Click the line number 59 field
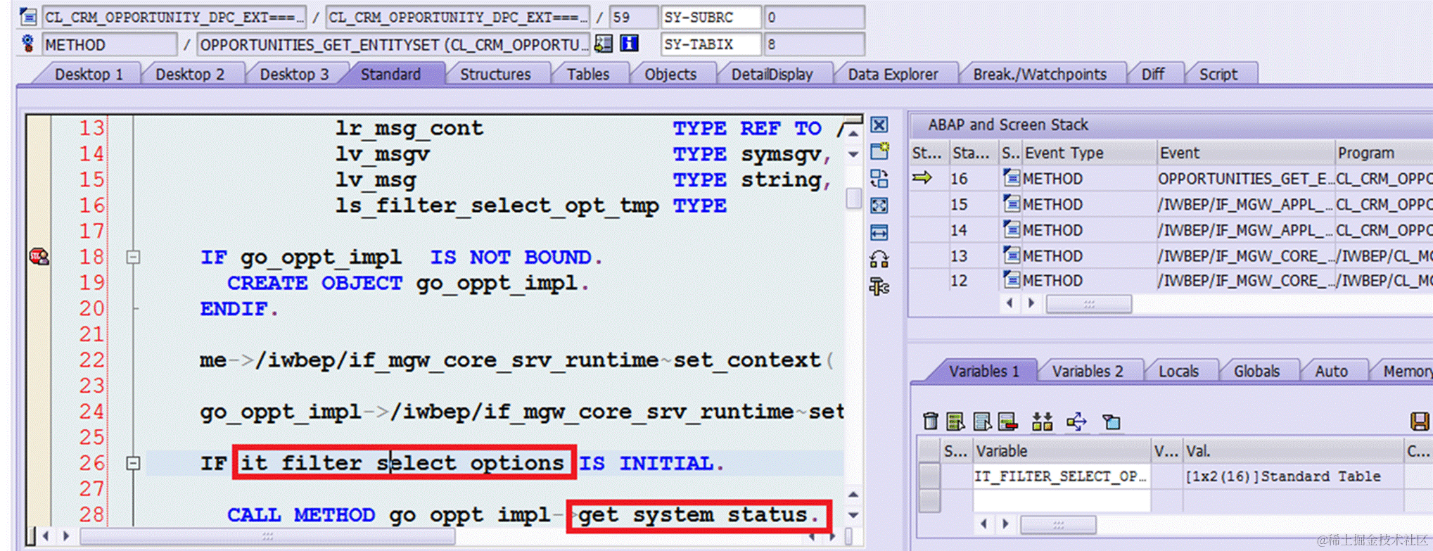The height and width of the screenshot is (551, 1433). click(633, 17)
